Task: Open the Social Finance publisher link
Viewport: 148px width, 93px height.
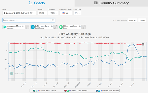Action: click(39, 28)
